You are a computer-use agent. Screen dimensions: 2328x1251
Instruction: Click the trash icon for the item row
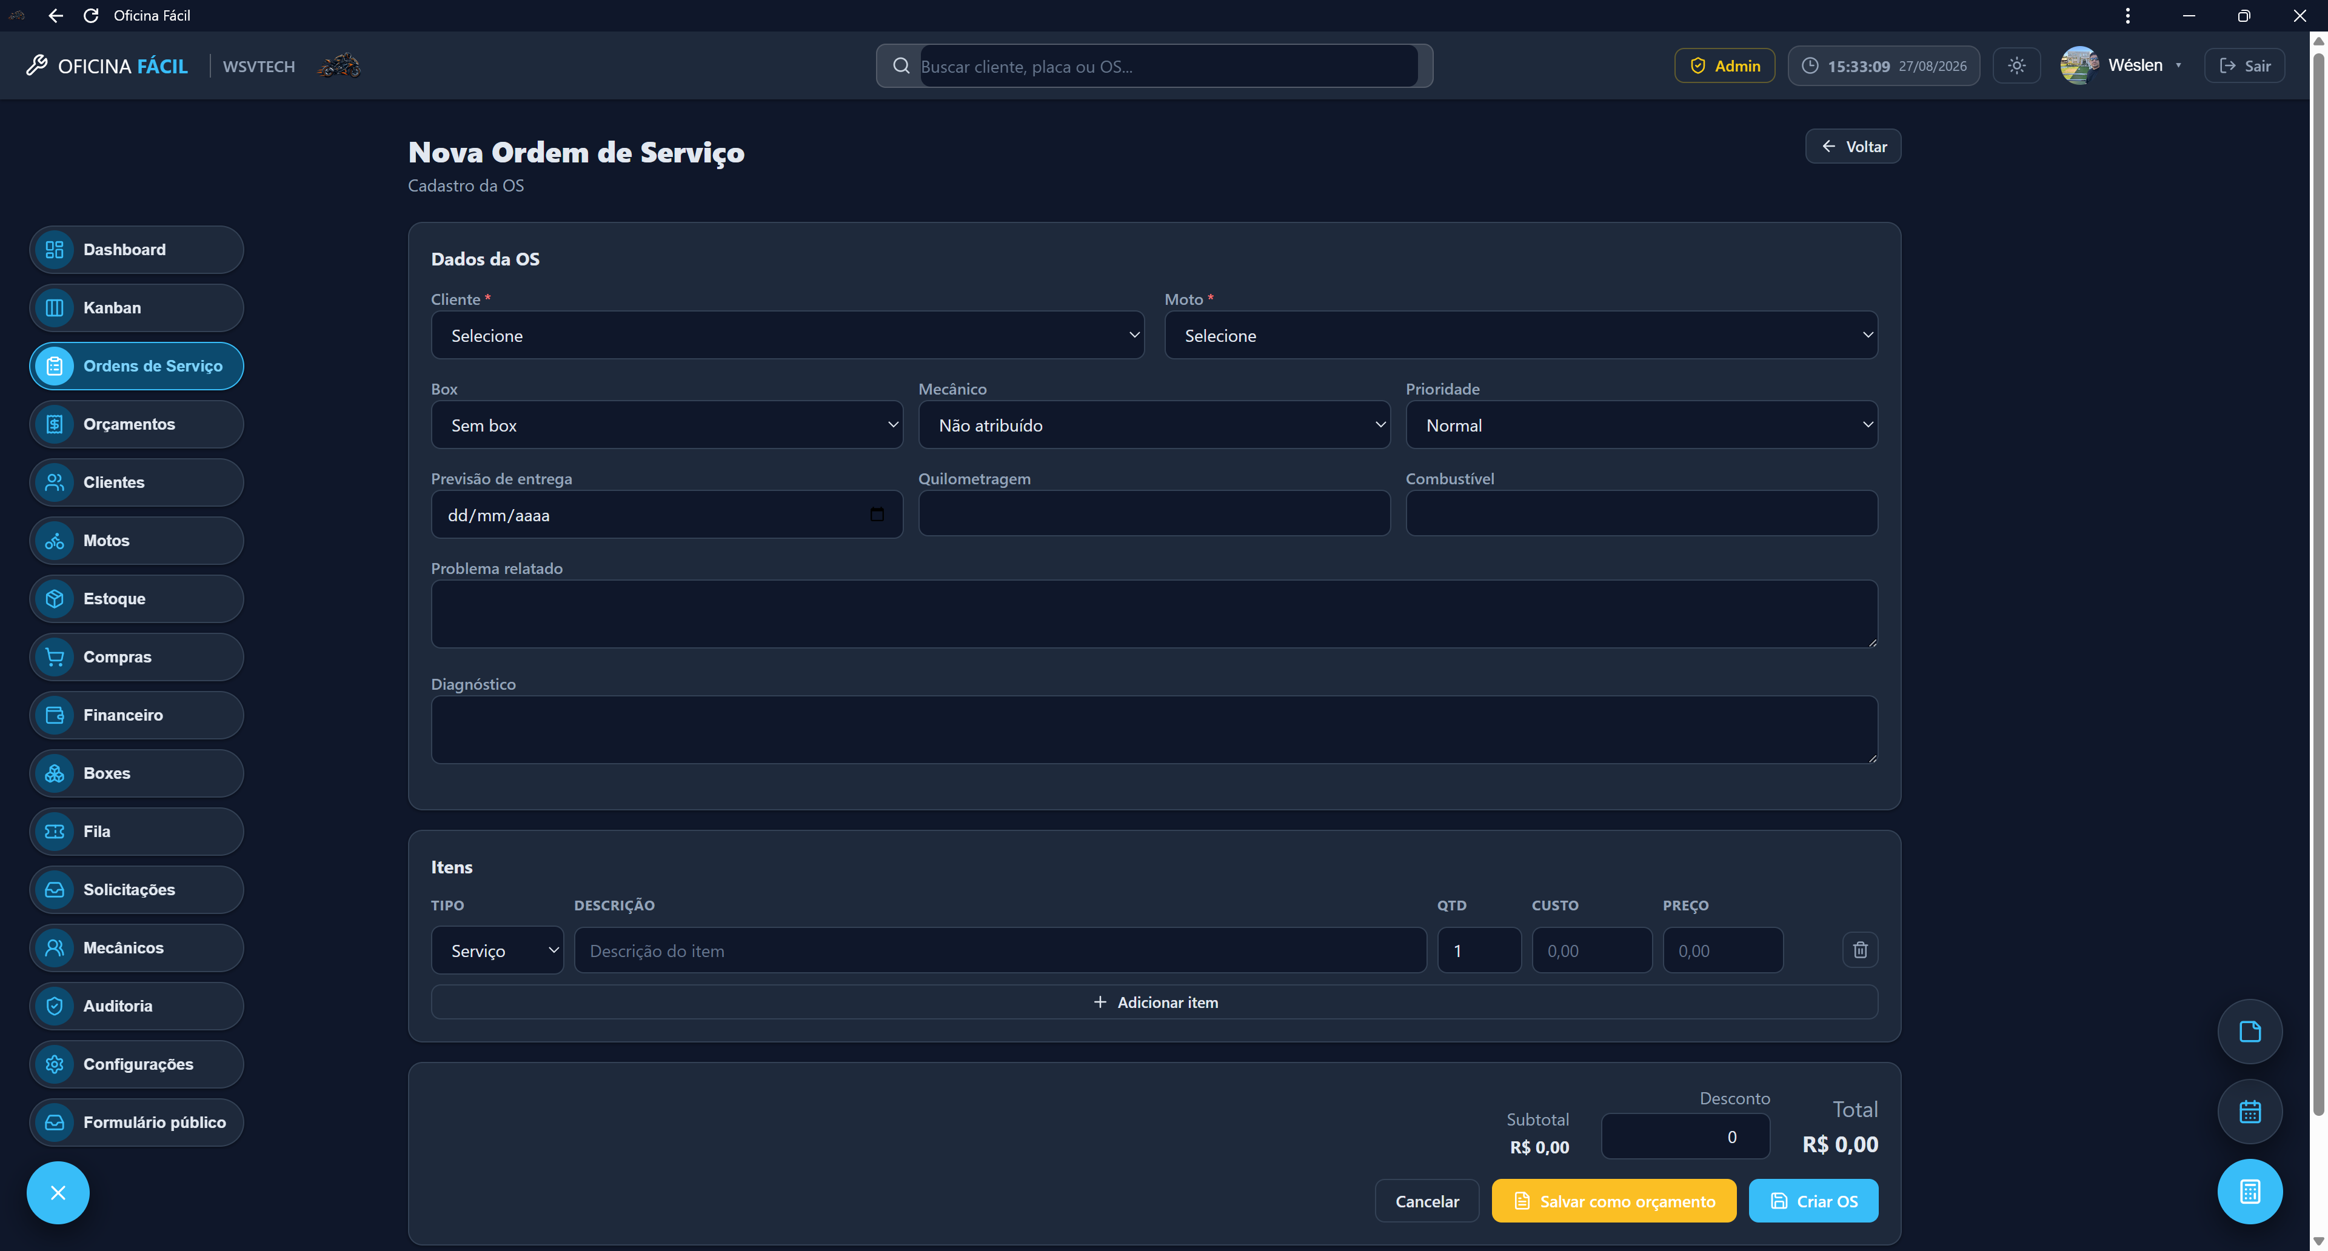[1860, 950]
